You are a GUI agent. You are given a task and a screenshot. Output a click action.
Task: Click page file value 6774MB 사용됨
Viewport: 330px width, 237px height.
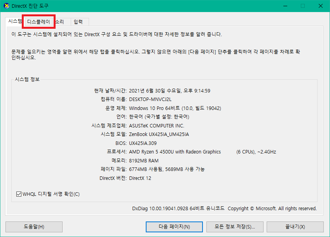point(146,169)
